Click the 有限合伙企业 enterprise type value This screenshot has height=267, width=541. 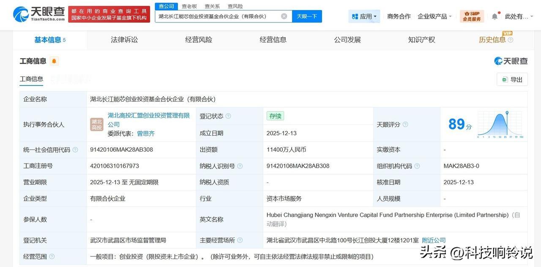(x=108, y=199)
